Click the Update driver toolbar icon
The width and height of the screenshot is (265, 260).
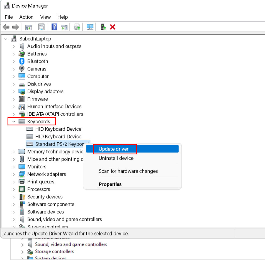pos(77,27)
